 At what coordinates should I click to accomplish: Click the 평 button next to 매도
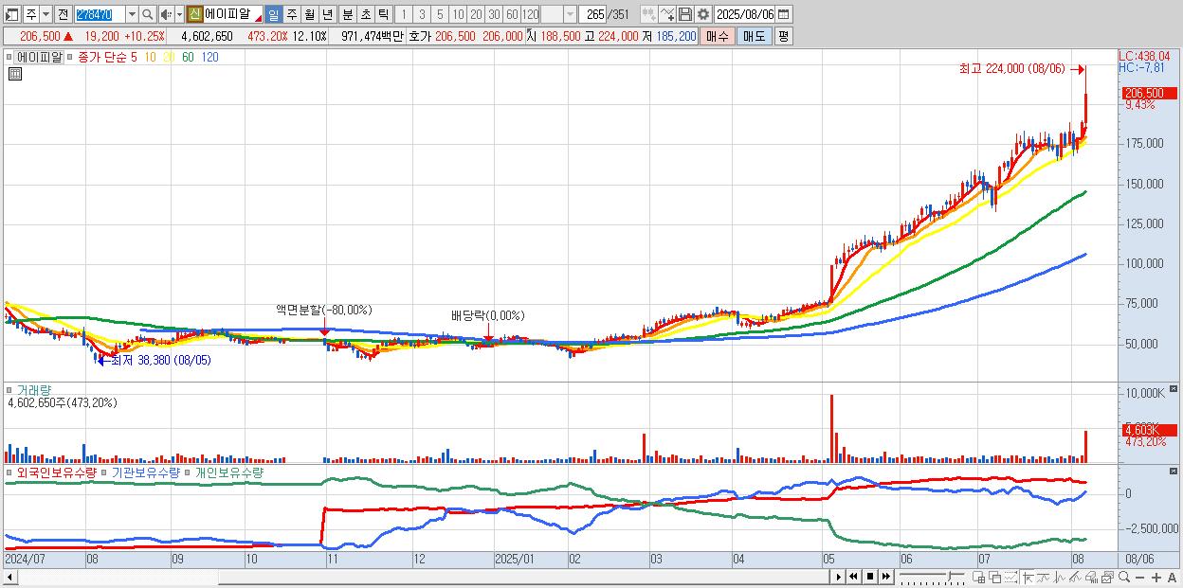(x=783, y=36)
